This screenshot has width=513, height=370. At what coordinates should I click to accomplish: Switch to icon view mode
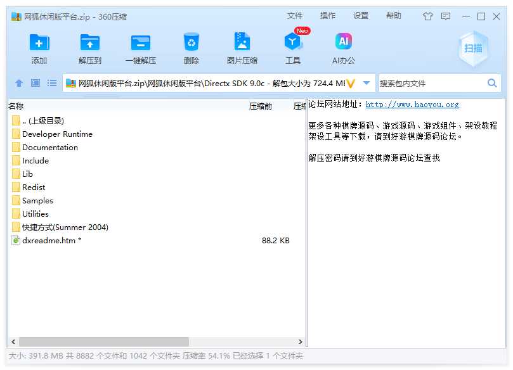(36, 83)
